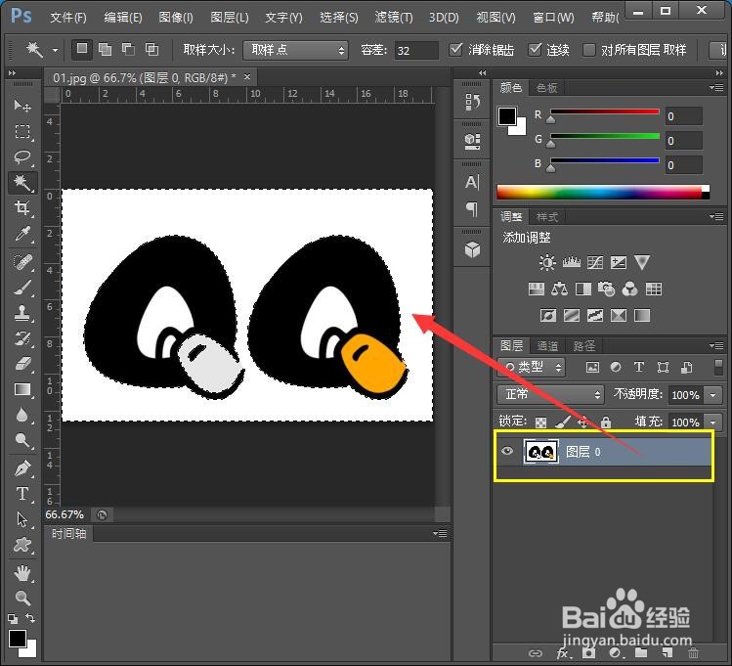
Task: Choose the new selection mode
Action: tap(82, 49)
